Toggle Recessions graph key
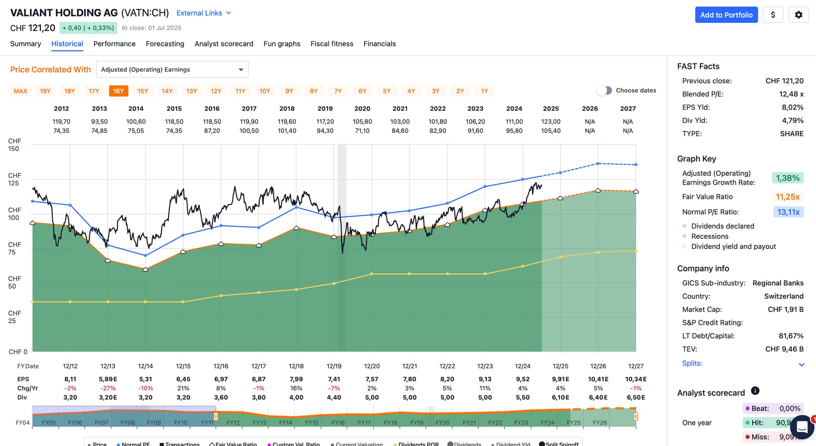The width and height of the screenshot is (816, 446). 705,236
